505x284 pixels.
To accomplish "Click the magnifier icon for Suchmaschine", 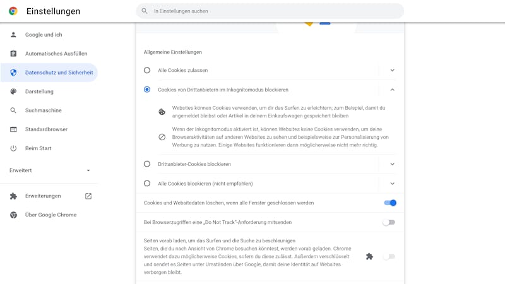I will pyautogui.click(x=13, y=110).
